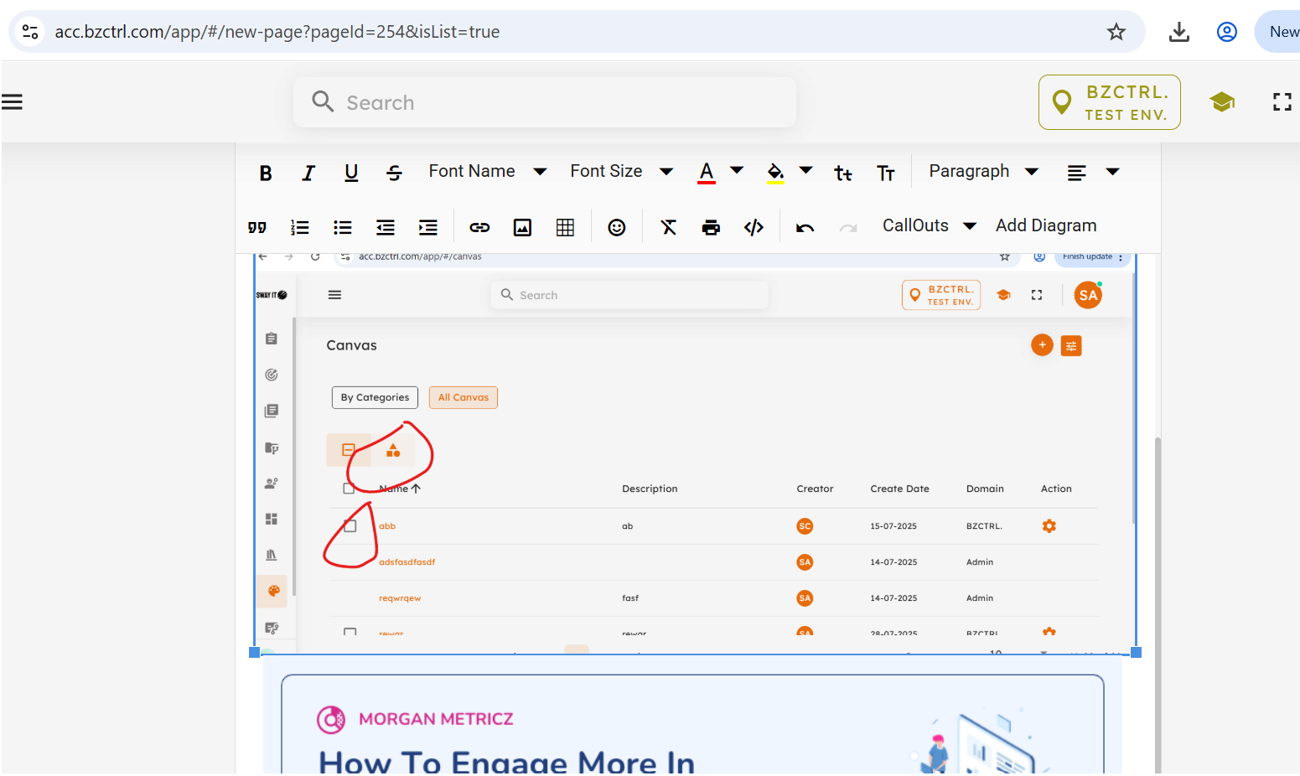The image size is (1300, 776).
Task: Open the hamburger navigation menu
Action: coord(12,102)
